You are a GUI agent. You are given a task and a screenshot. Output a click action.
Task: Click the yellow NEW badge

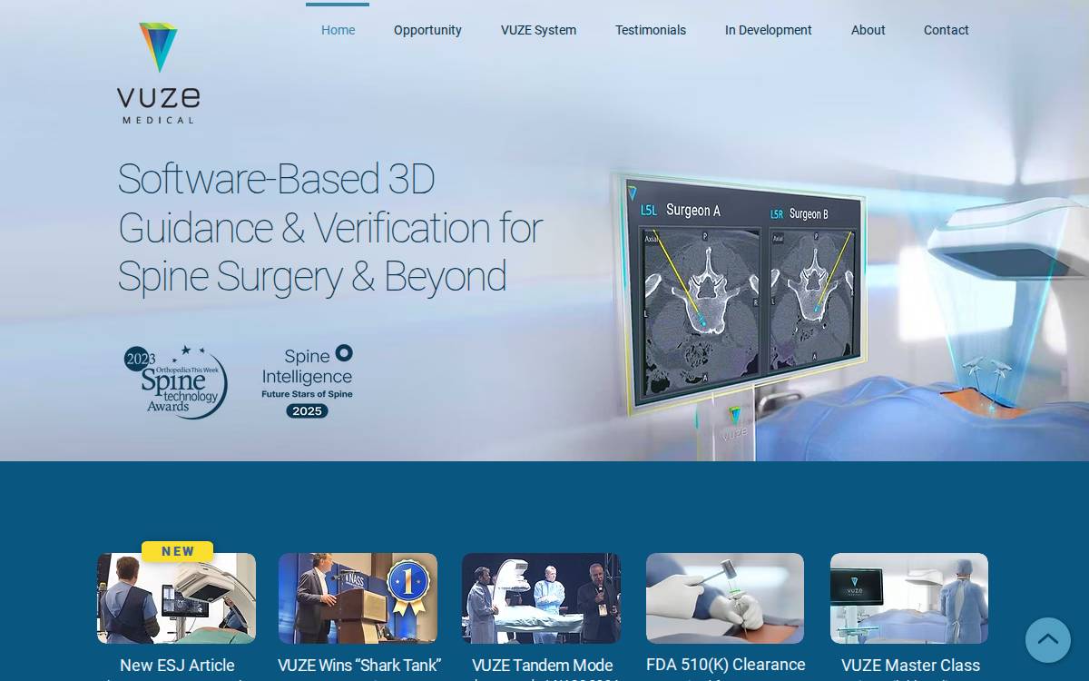[x=178, y=551]
